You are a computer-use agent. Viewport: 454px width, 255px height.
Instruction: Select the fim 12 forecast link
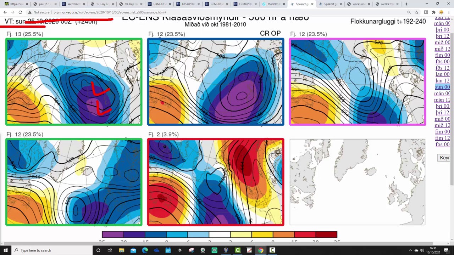click(442, 138)
